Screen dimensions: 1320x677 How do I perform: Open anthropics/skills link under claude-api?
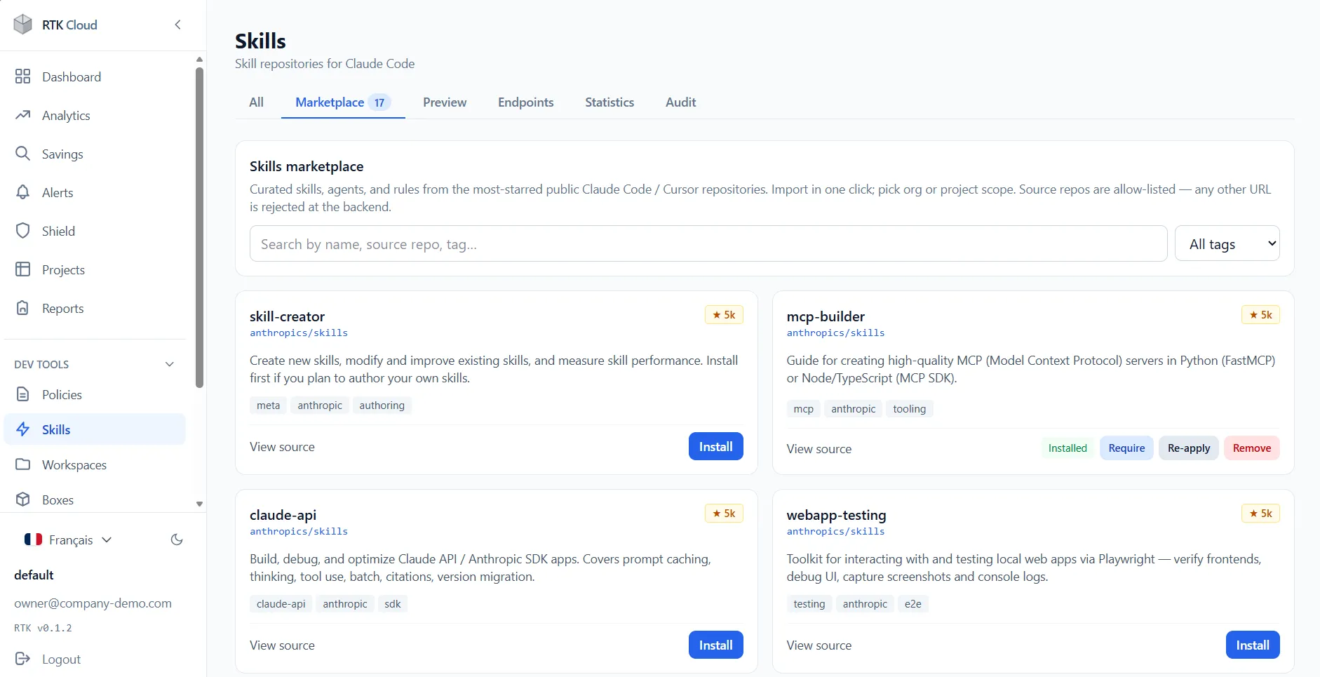click(299, 532)
